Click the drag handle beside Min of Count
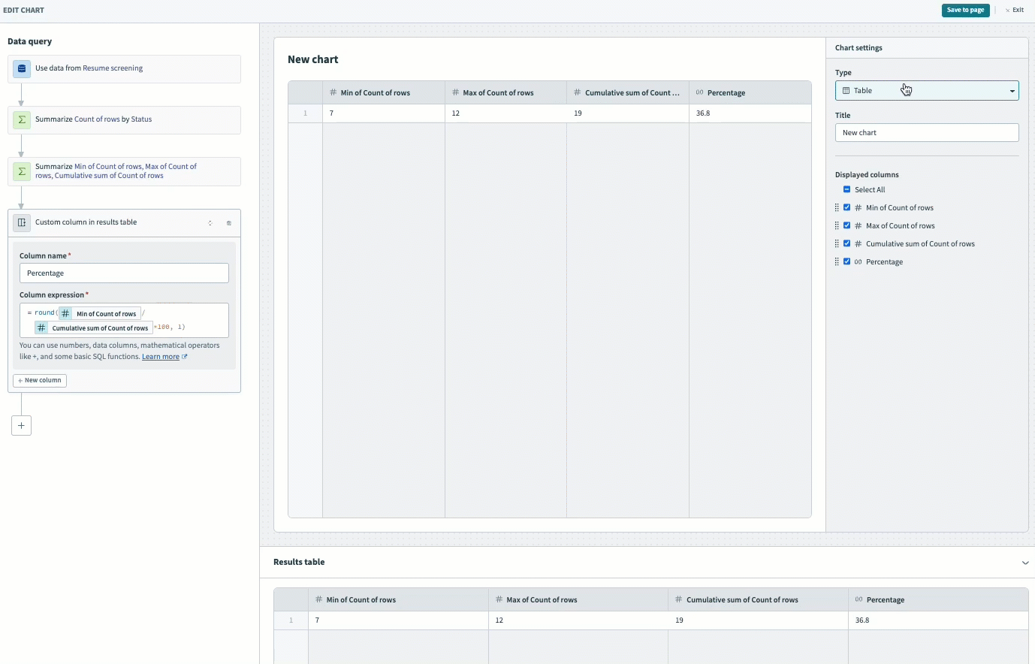Viewport: 1035px width, 664px height. pyautogui.click(x=837, y=207)
